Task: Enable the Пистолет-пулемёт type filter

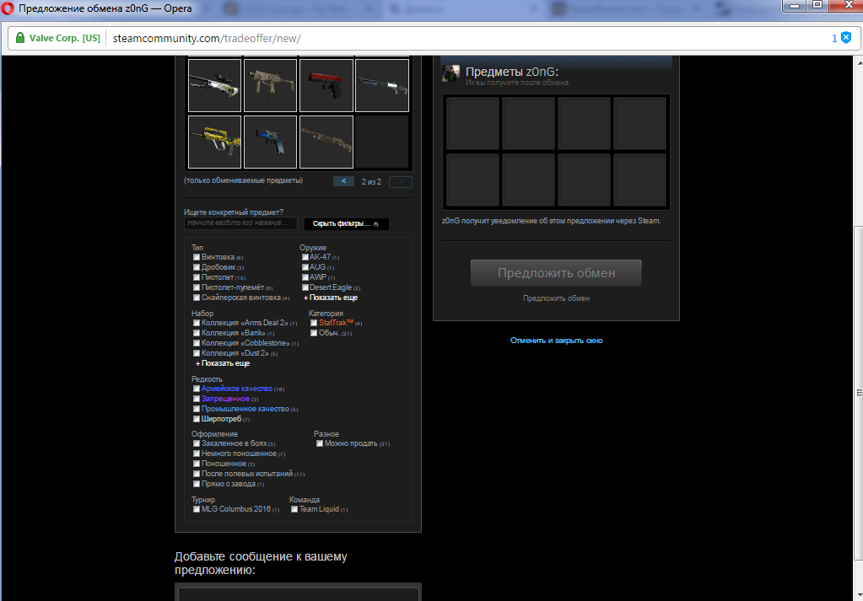Action: (196, 287)
